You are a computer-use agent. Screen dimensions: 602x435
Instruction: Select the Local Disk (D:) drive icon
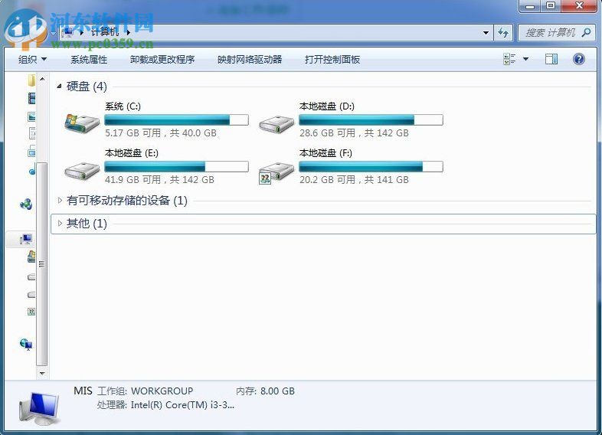276,123
